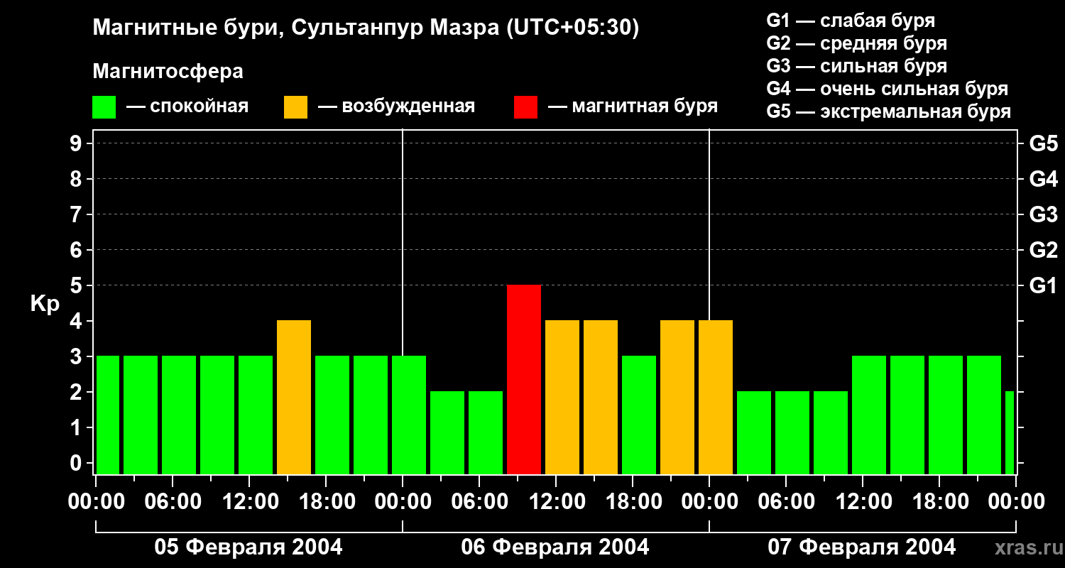The image size is (1065, 568).
Task: Click 18:00 time label under 06 Февраля
Action: [x=633, y=502]
